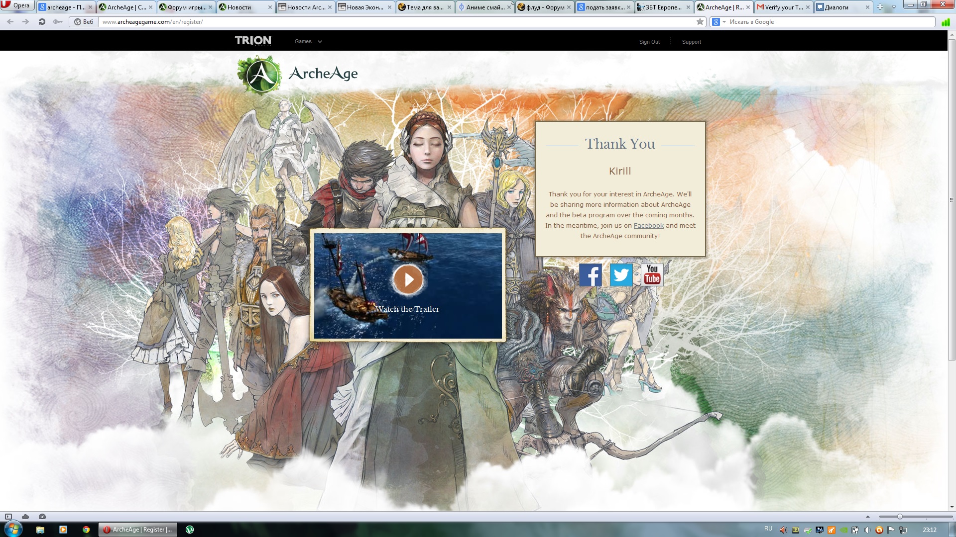Play the Watch the Trailer video

(x=408, y=279)
